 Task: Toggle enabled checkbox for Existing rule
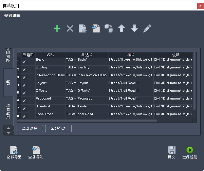coord(24,69)
